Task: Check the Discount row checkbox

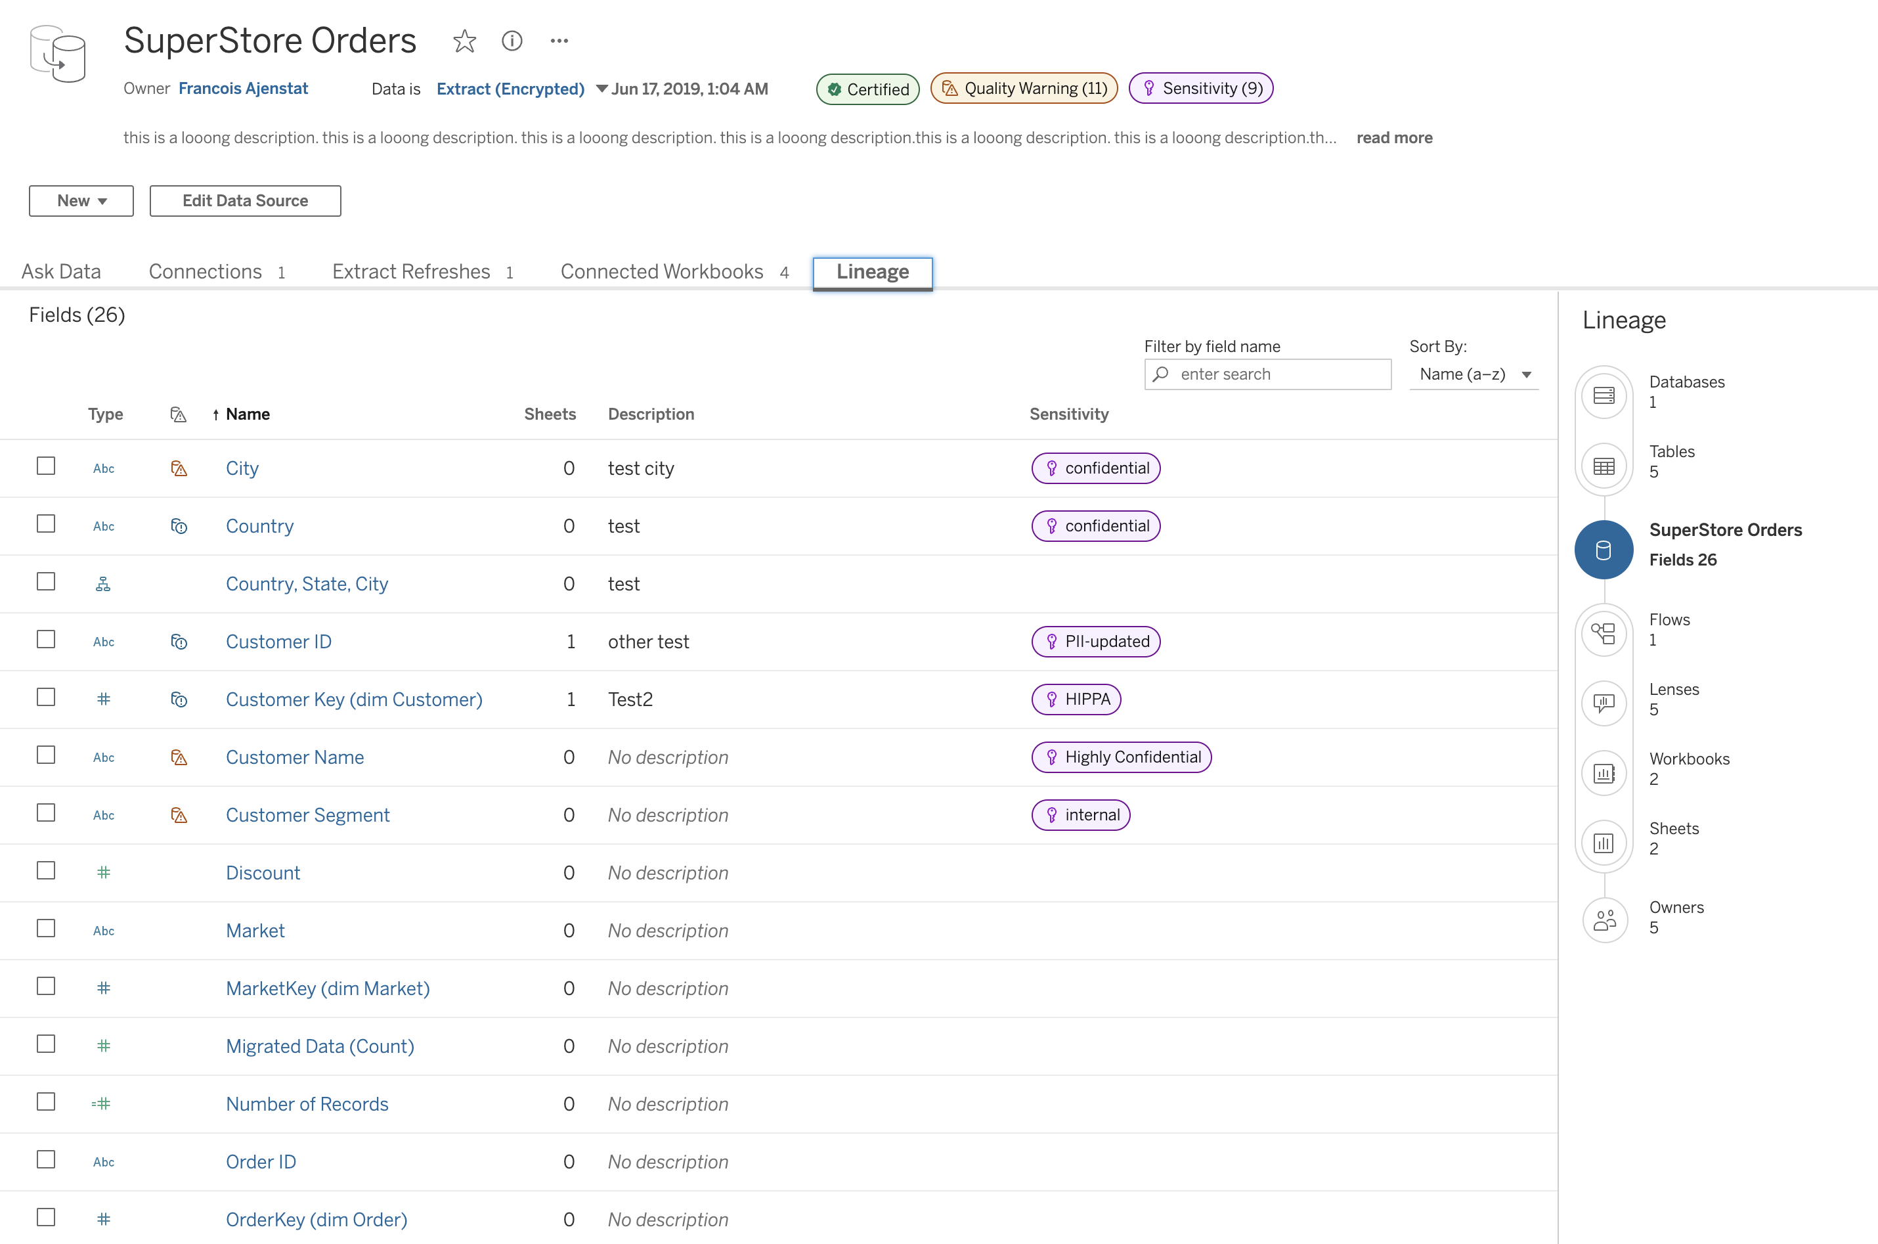Action: (x=46, y=871)
